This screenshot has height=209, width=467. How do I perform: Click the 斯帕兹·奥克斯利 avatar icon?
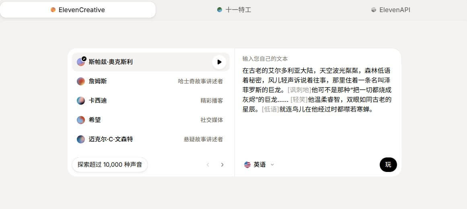point(81,62)
